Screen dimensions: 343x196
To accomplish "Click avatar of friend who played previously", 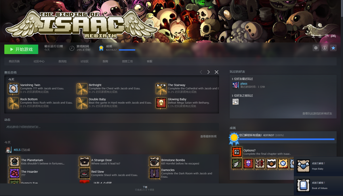I will click(x=235, y=102).
